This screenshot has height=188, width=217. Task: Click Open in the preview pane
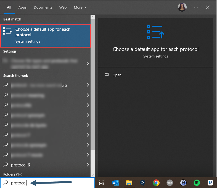tap(117, 75)
